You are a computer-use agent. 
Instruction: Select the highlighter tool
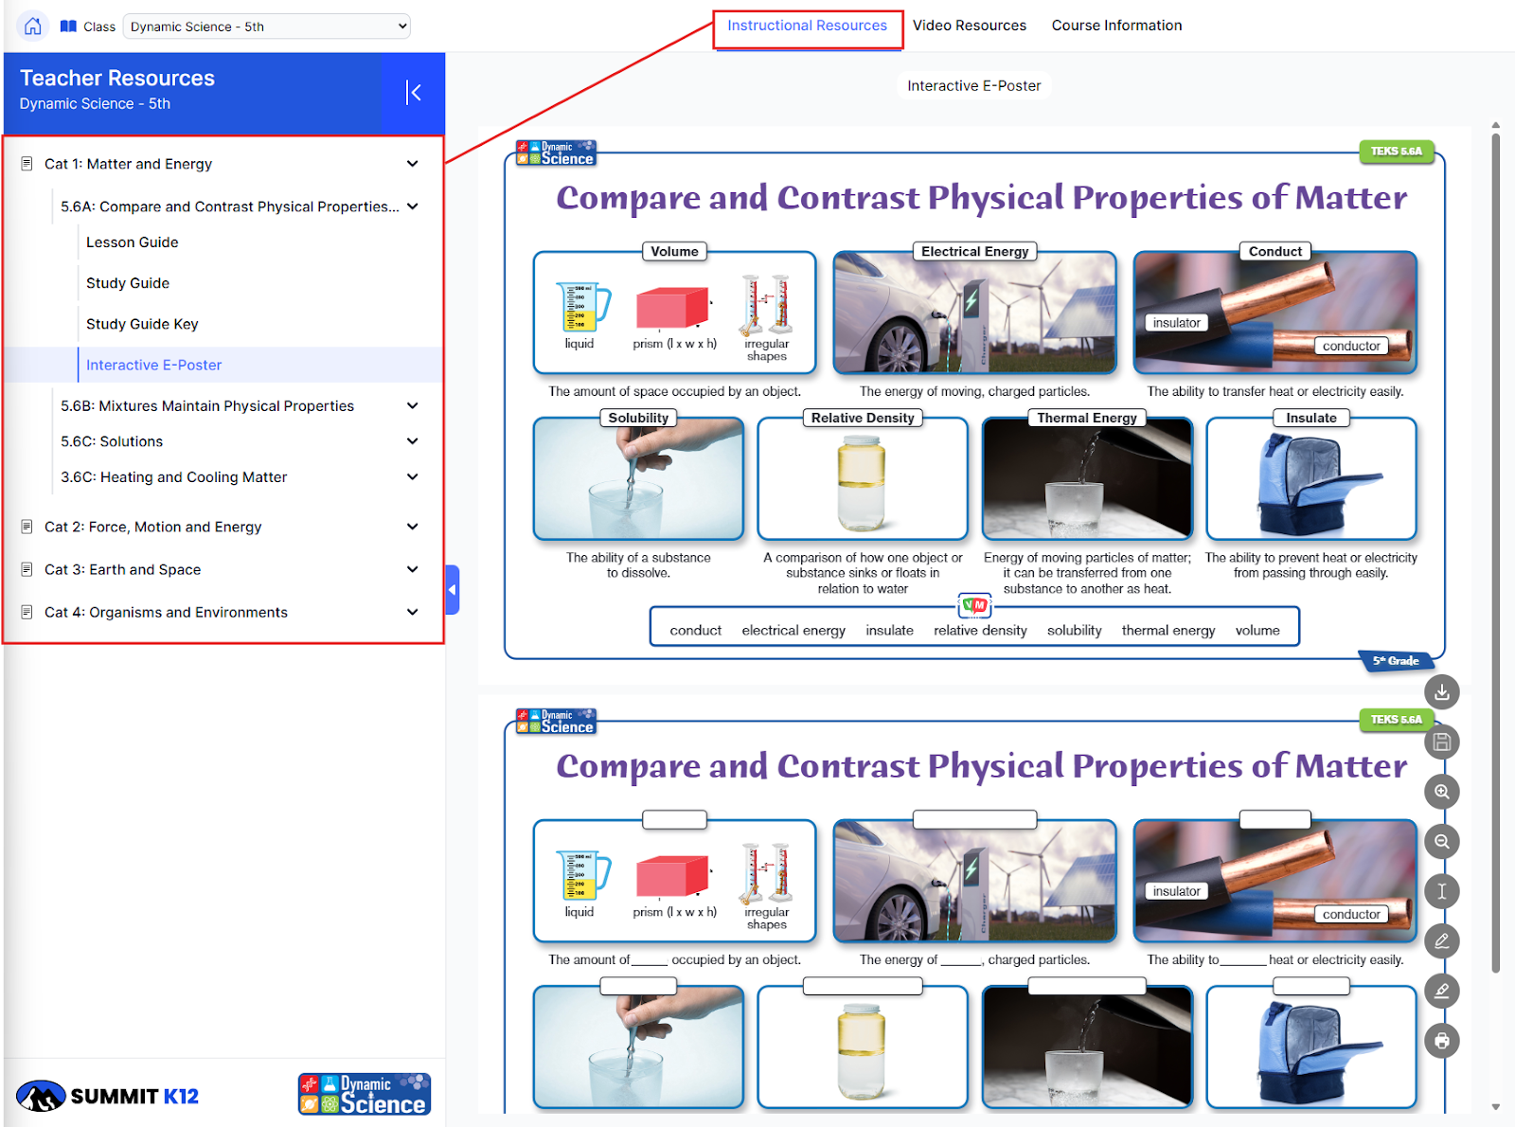1441,991
